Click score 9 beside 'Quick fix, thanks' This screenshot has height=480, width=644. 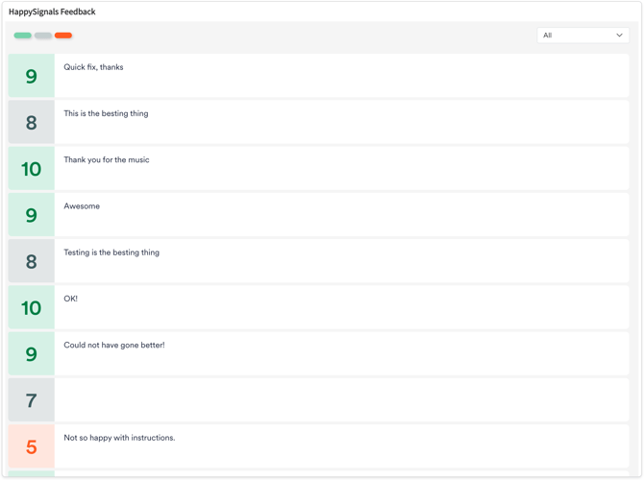click(31, 76)
